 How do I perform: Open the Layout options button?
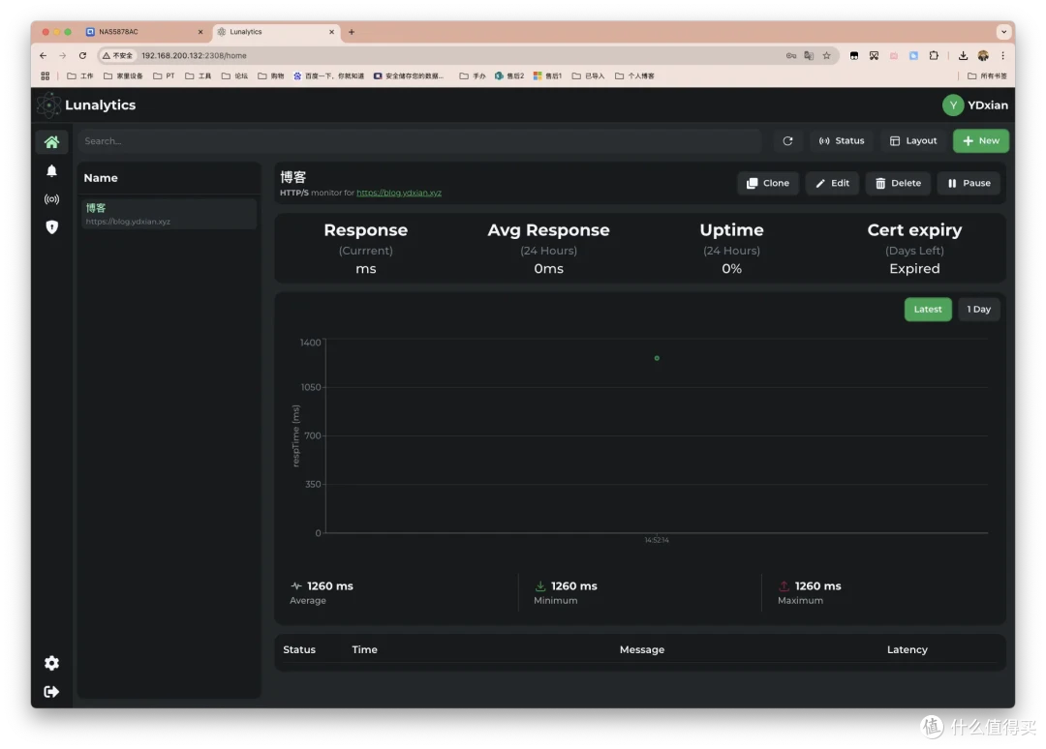pyautogui.click(x=913, y=140)
